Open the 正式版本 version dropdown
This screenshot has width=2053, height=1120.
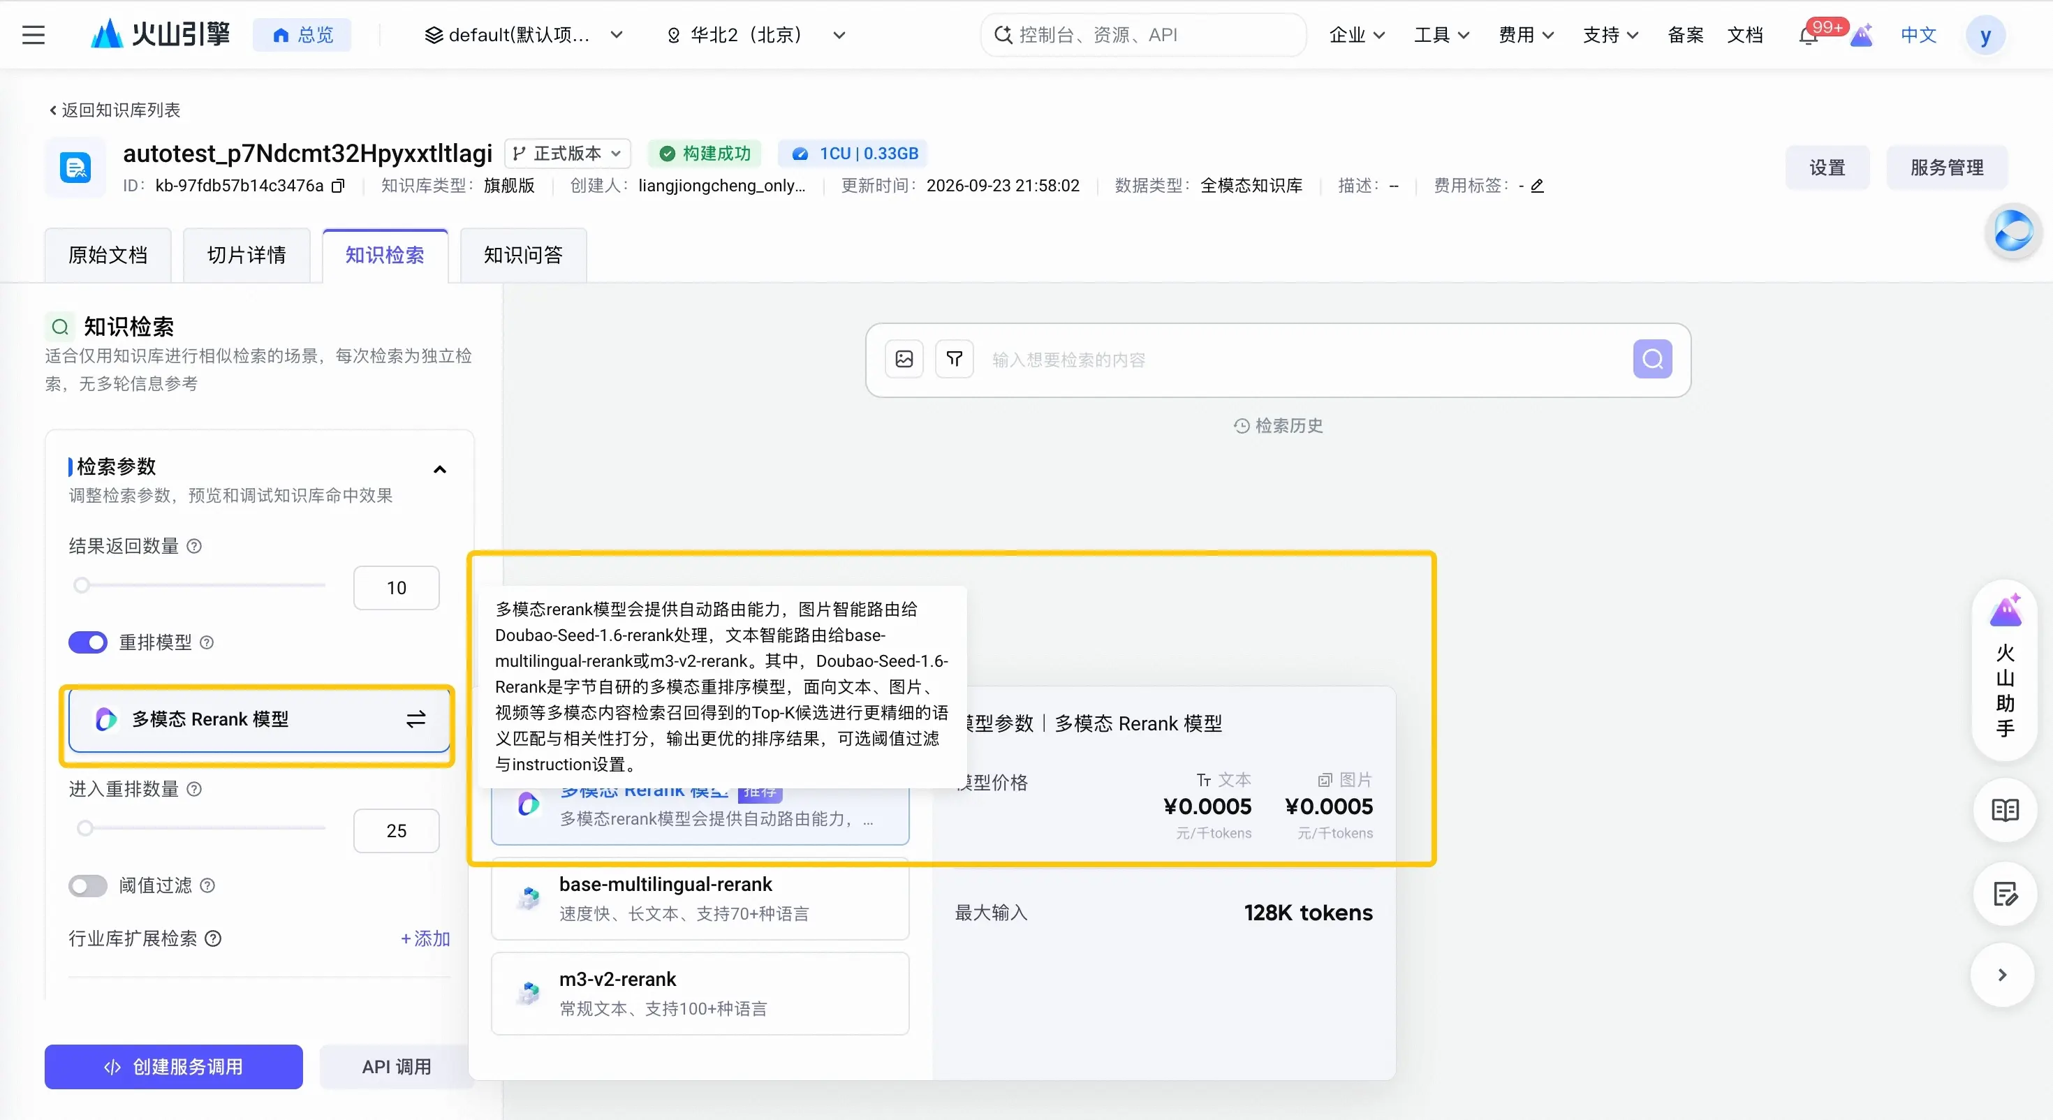(x=568, y=153)
